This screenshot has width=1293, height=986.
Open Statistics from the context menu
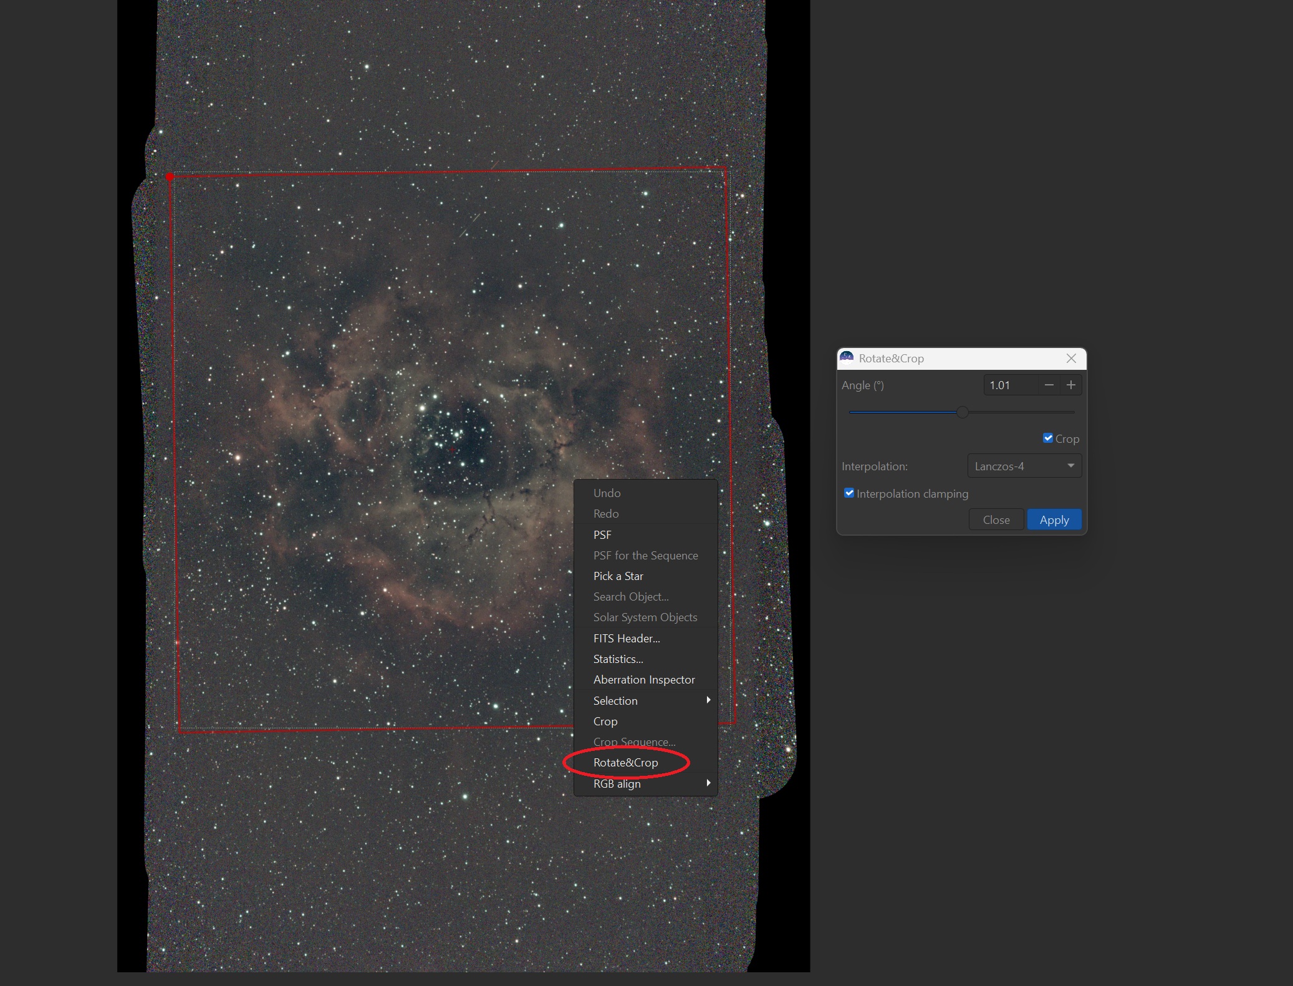[618, 659]
